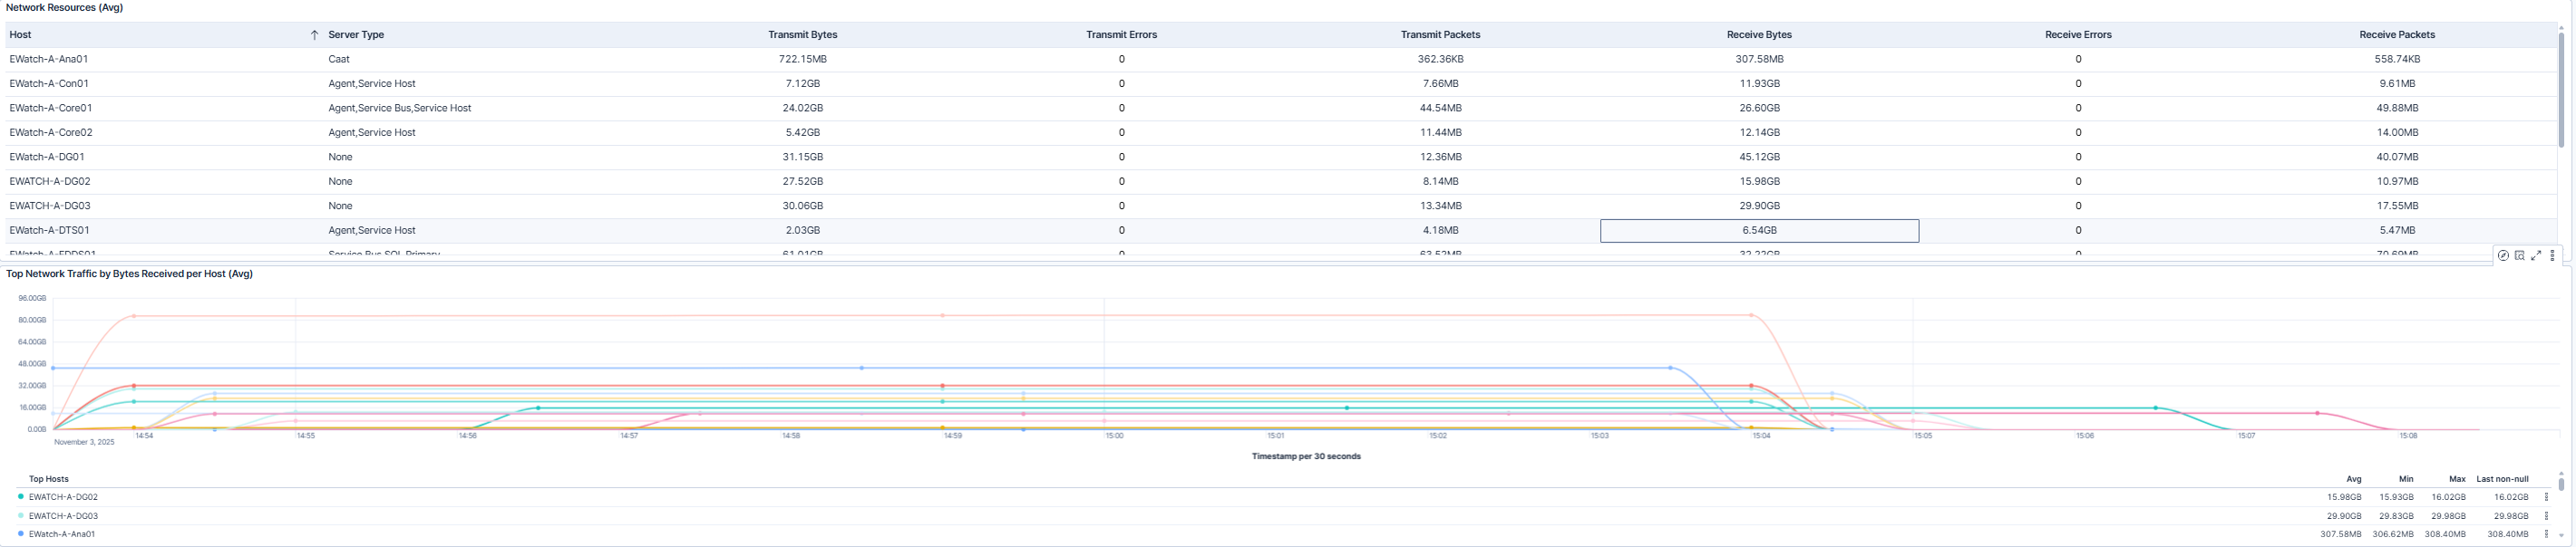Click the 49.88MB Receive Packets cell
The width and height of the screenshot is (2576, 547).
(2397, 108)
